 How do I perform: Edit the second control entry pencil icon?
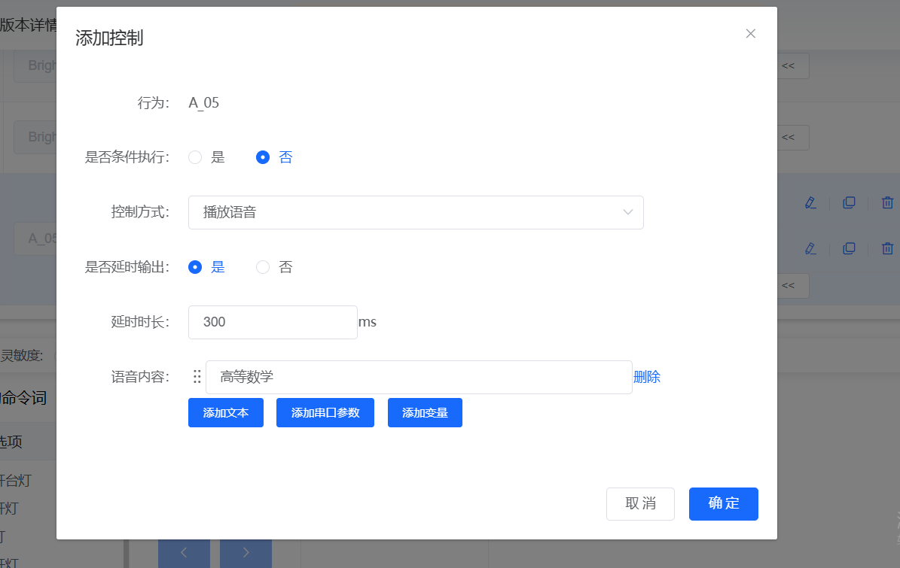click(811, 248)
